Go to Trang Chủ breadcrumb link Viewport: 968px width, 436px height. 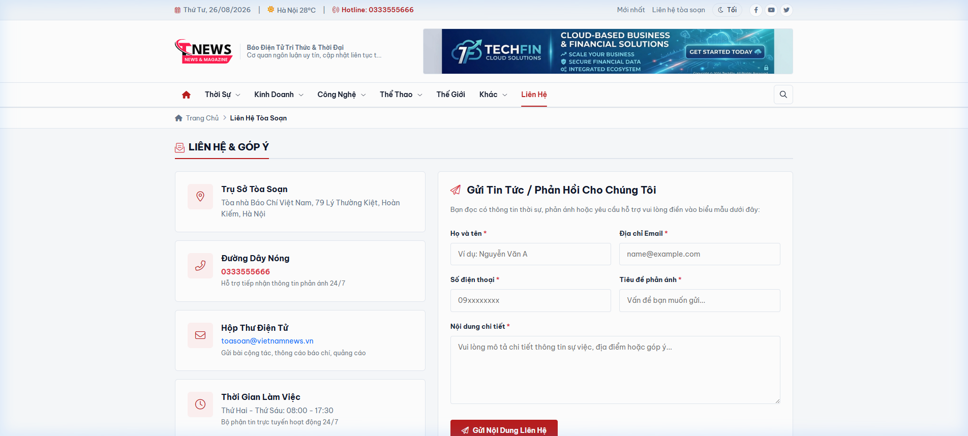202,118
